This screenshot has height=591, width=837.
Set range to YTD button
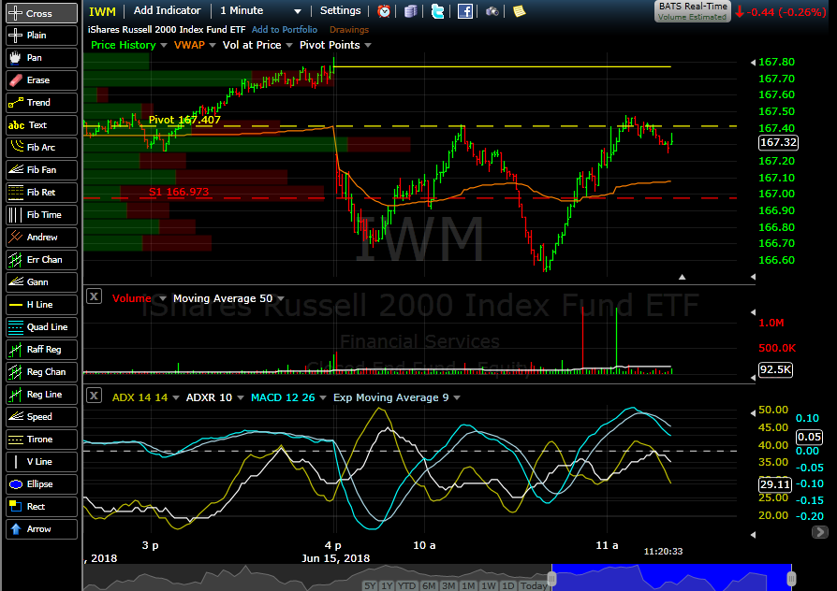[x=406, y=585]
